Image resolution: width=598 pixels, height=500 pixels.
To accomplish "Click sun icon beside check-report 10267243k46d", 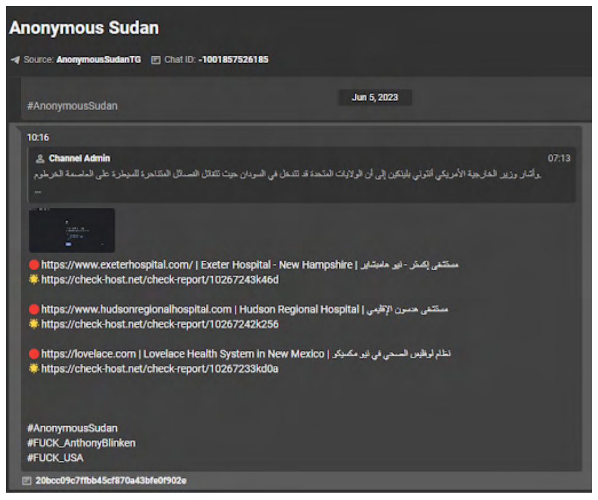I will (x=34, y=279).
